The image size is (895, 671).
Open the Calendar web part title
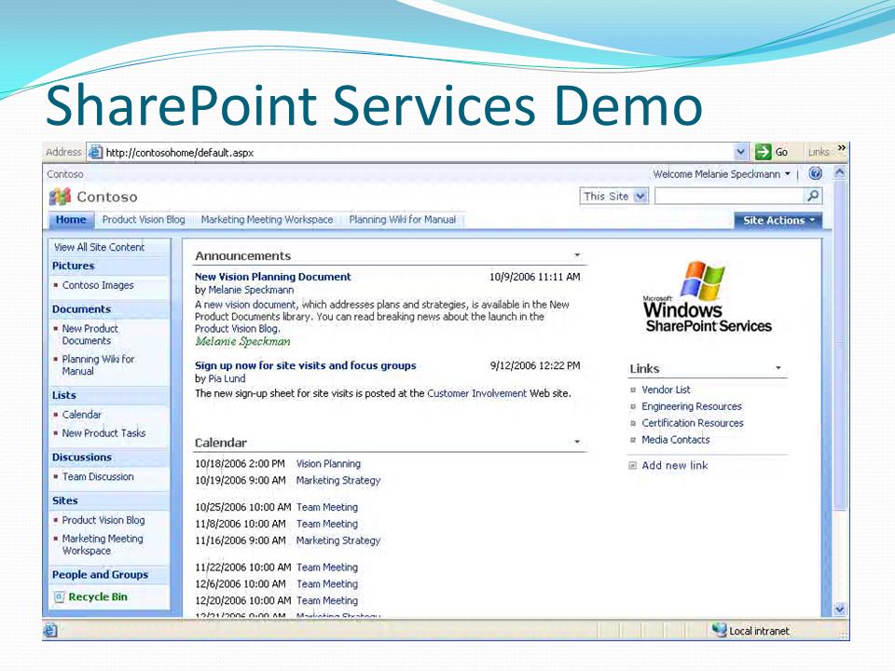[x=220, y=443]
